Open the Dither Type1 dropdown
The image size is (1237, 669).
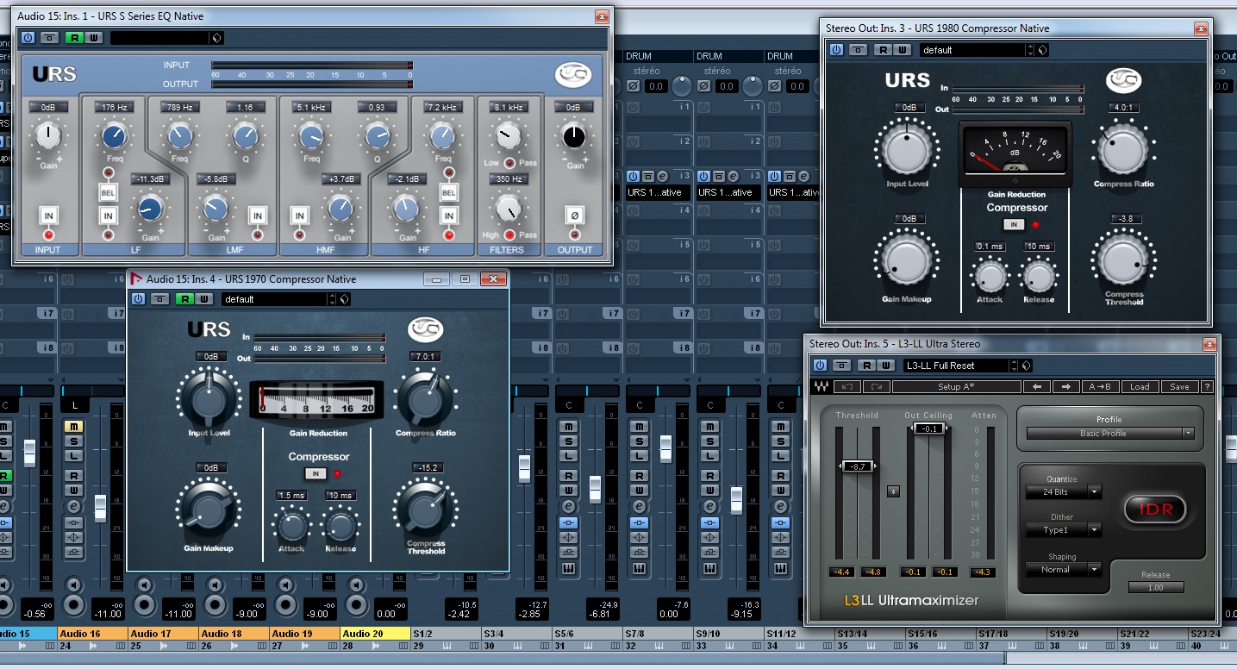pos(1063,530)
